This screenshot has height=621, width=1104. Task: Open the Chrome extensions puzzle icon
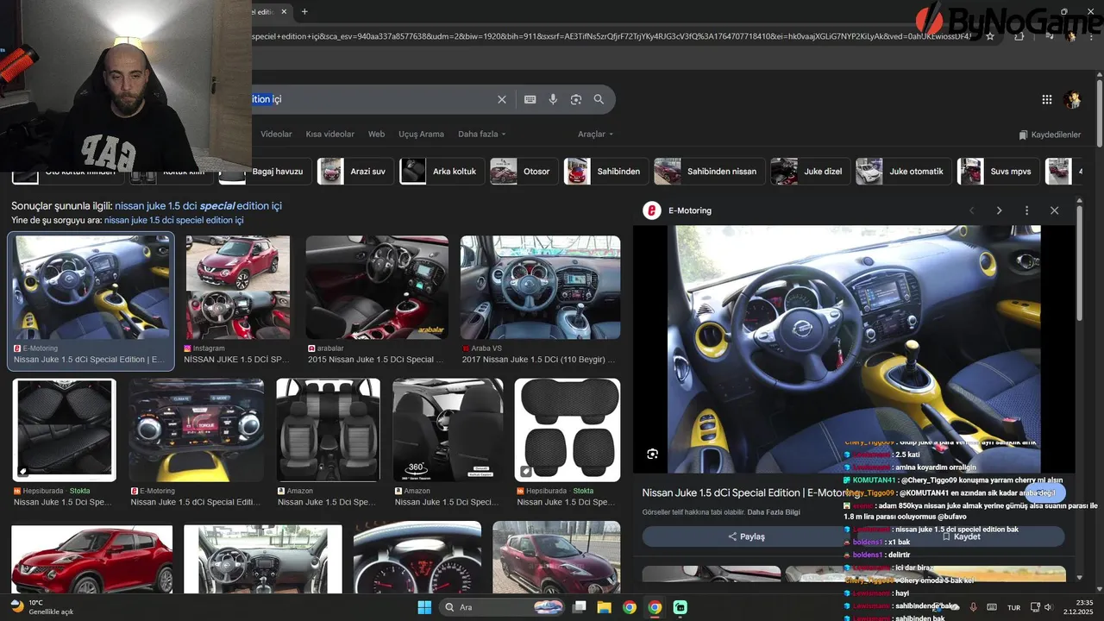pyautogui.click(x=1019, y=36)
